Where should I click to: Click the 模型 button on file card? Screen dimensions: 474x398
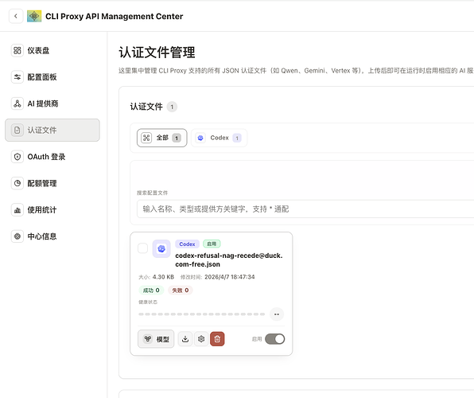tap(156, 339)
